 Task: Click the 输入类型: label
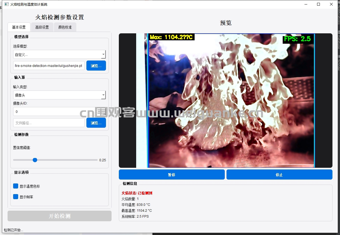pos(20,87)
